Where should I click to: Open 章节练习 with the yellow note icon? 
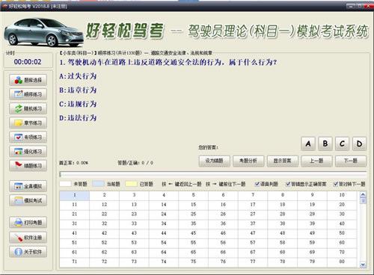pos(28,123)
